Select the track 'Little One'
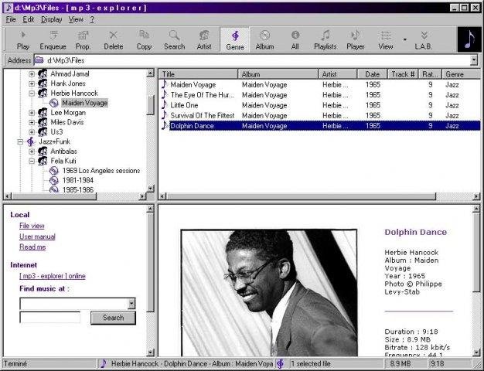The height and width of the screenshot is (371, 484). point(184,105)
